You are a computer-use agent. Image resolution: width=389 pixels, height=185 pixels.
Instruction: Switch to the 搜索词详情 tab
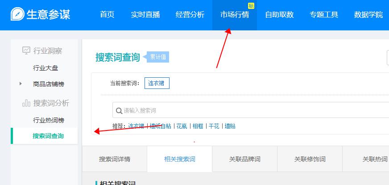click(115, 159)
